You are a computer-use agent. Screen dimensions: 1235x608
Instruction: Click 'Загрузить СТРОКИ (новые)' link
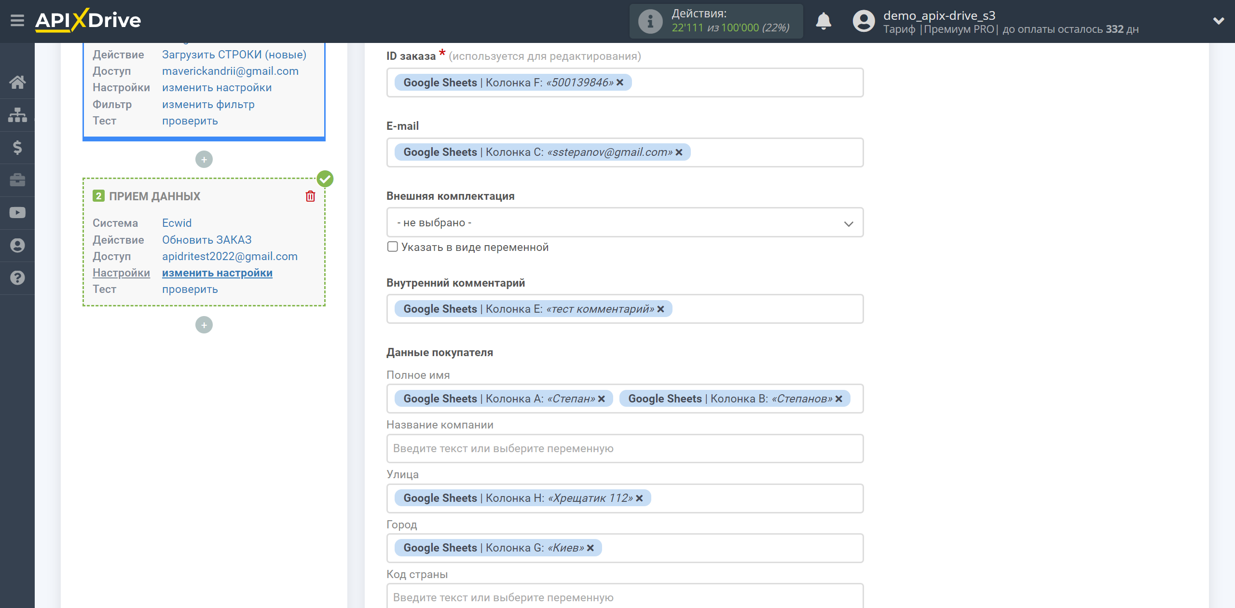[x=234, y=55]
